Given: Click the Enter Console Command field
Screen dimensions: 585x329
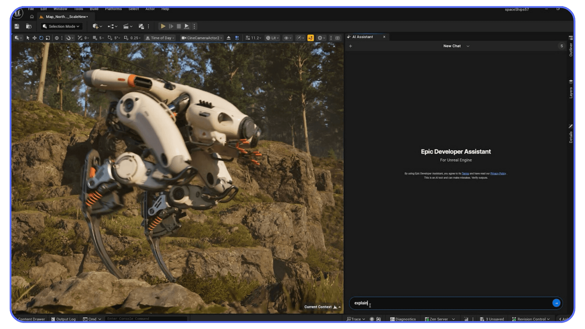Looking at the screenshot, I should tap(146, 319).
